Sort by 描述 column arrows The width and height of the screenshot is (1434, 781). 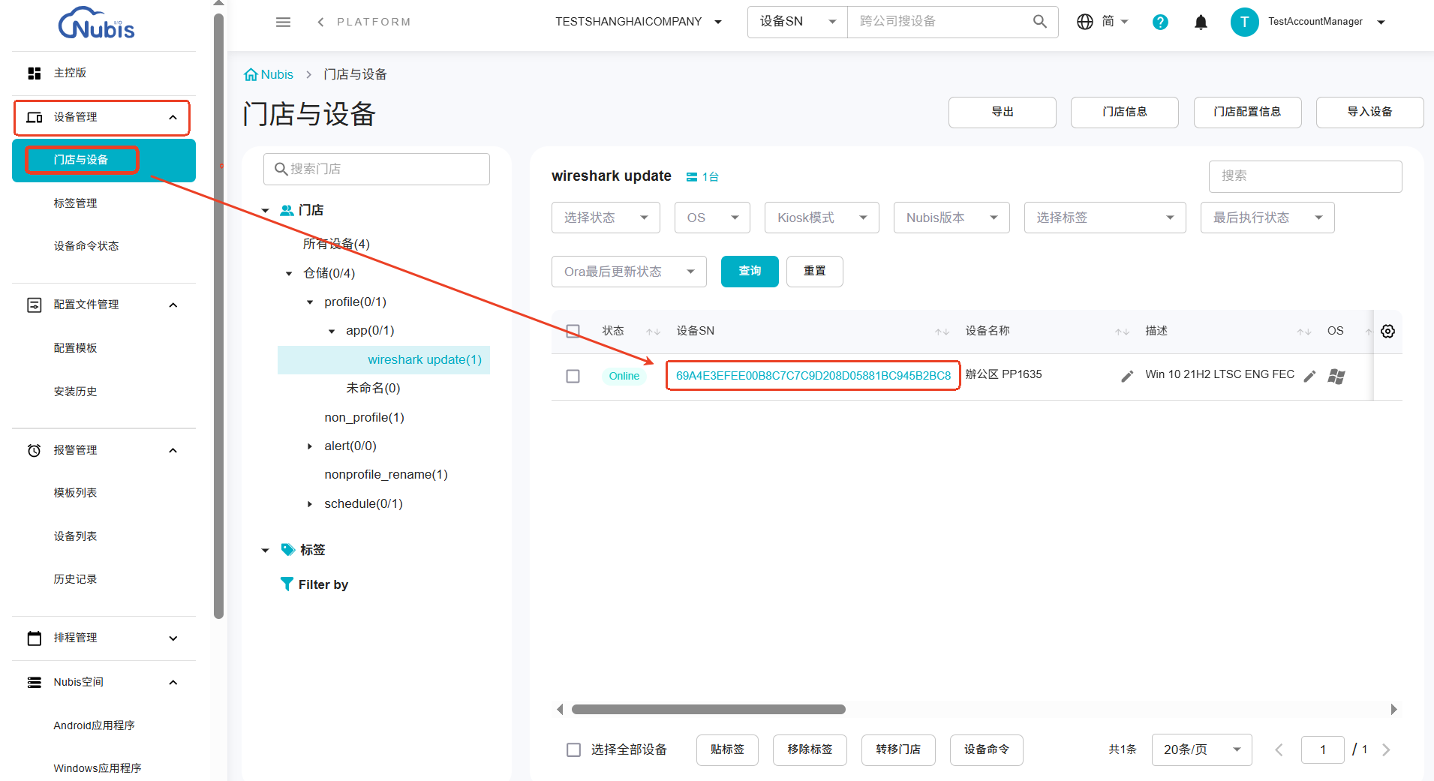click(x=1304, y=332)
